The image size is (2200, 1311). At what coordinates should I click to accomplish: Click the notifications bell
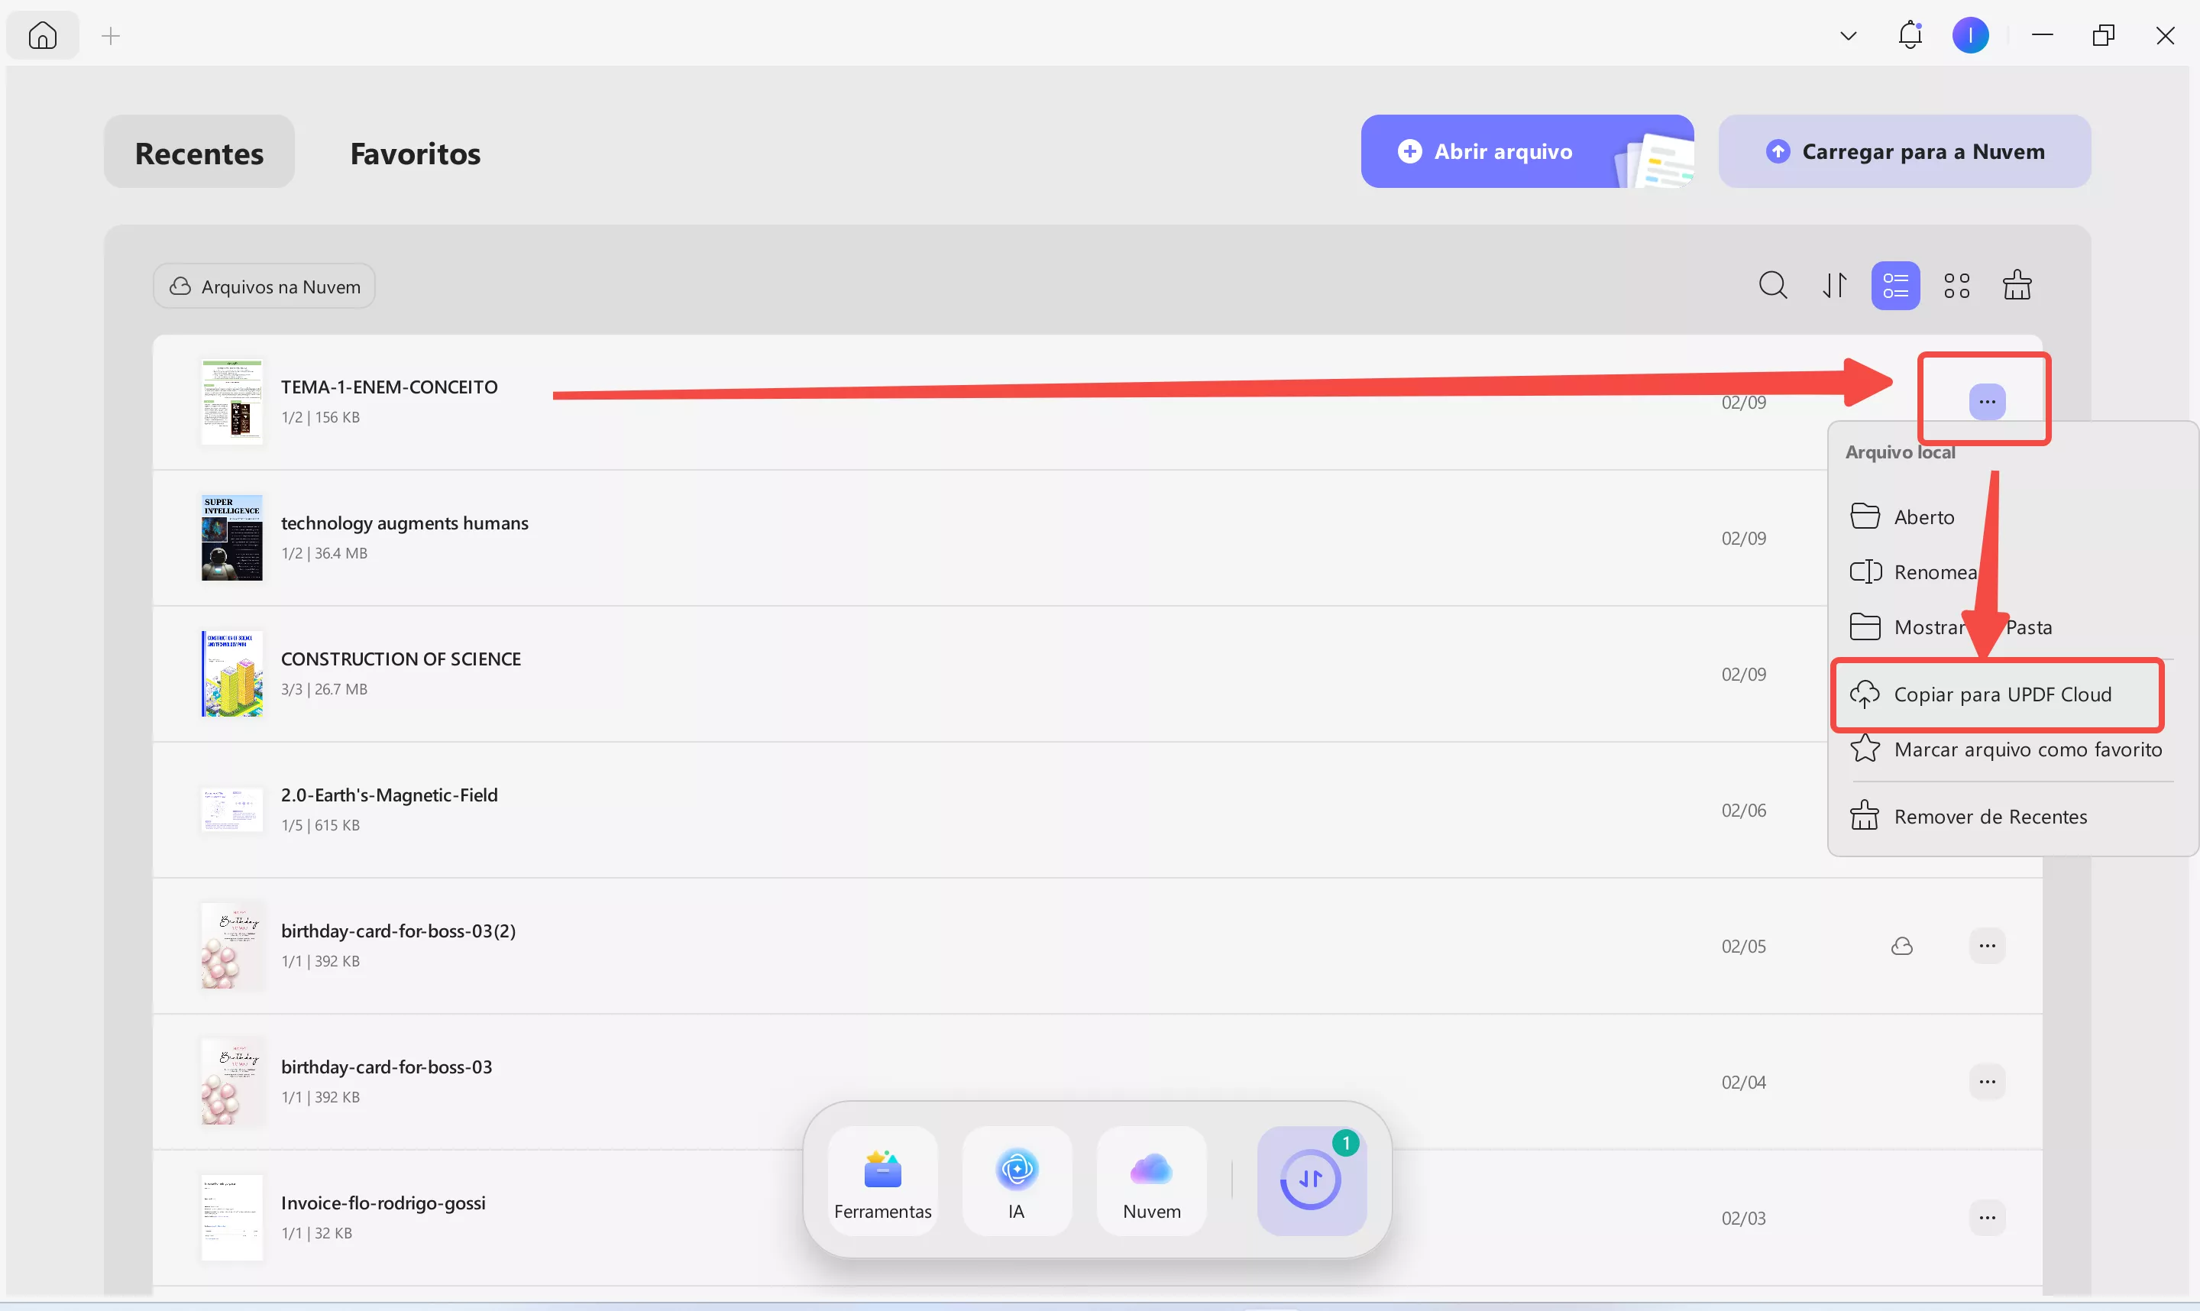pos(1910,34)
